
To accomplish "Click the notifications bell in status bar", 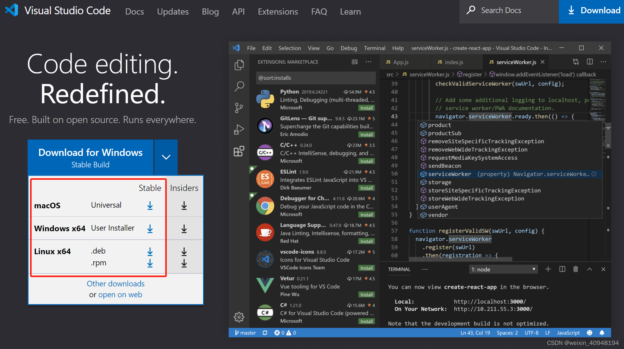I will point(602,333).
